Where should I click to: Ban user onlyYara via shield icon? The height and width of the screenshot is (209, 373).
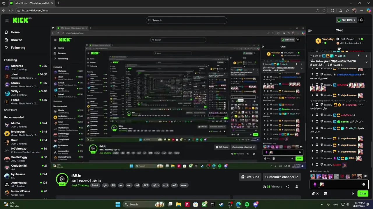[x=322, y=115]
